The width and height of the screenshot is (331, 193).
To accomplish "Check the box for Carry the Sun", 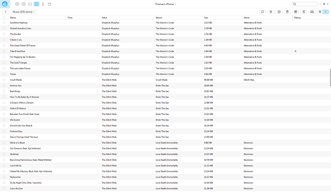I will point(4,188).
